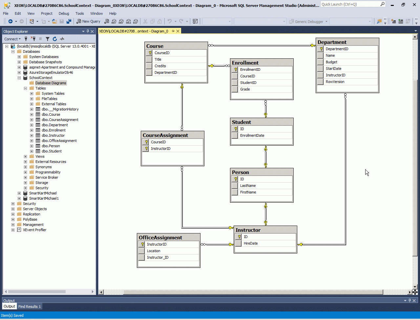Click the Student table title bar

262,122
